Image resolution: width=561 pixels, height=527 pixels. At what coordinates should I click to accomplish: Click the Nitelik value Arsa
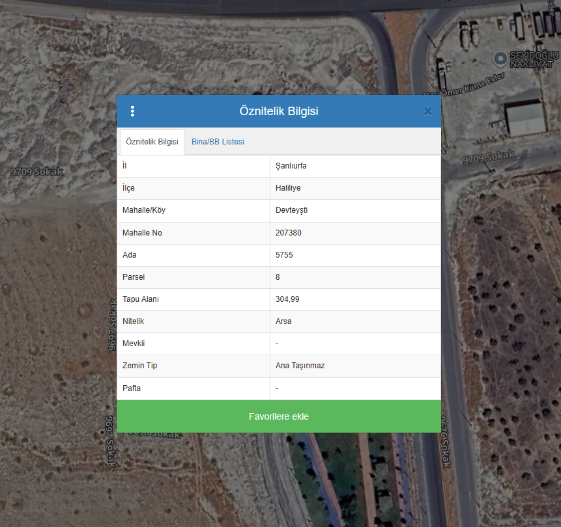(283, 321)
